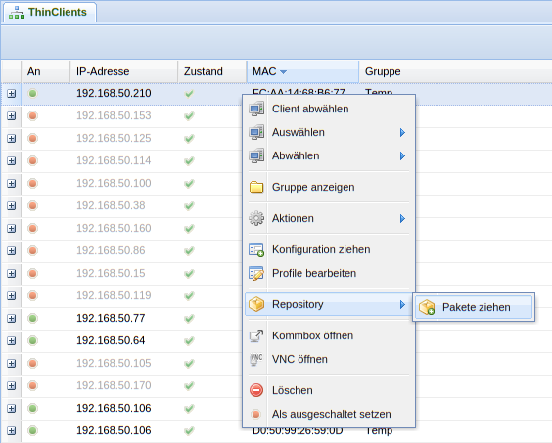The image size is (552, 443).
Task: Click the Konfiguration ziehen form-plus icon
Action: tap(256, 249)
